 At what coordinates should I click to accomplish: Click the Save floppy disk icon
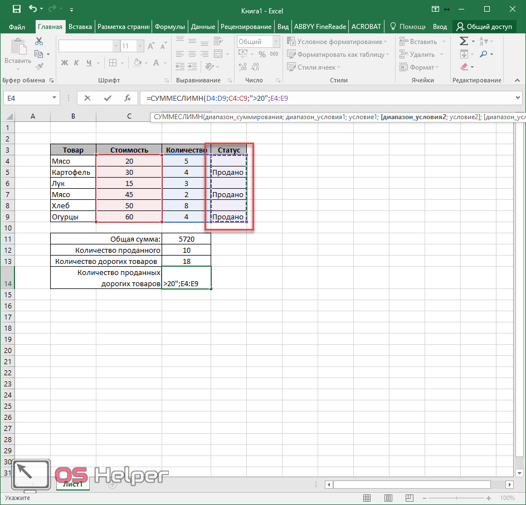pos(16,9)
